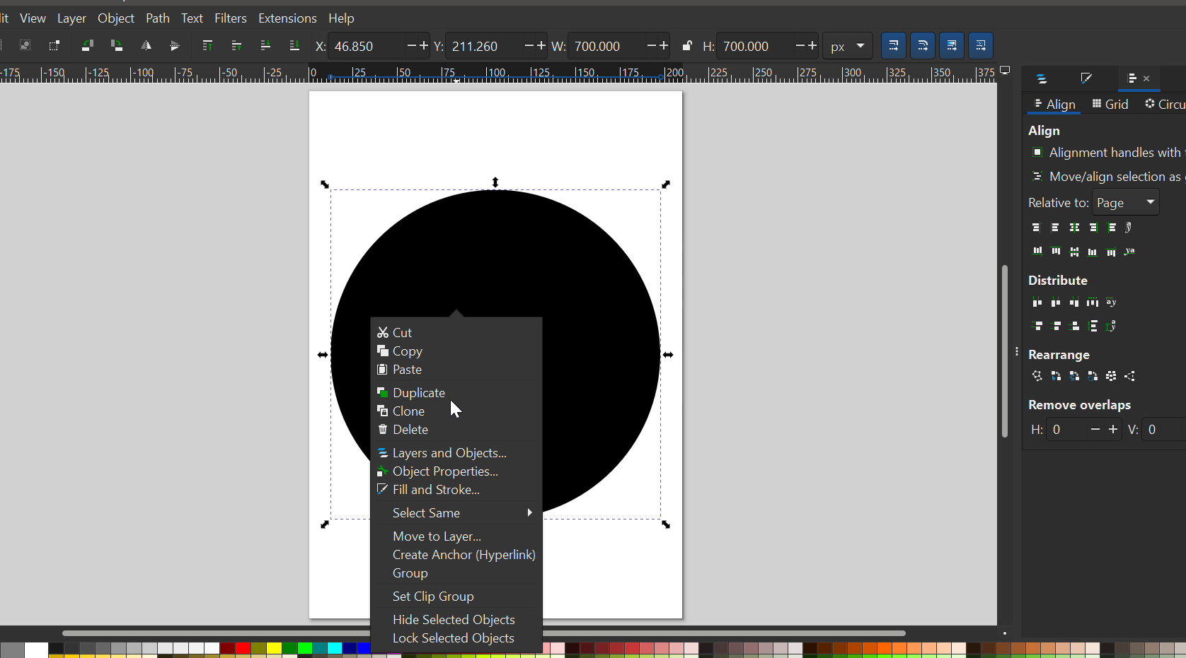Image resolution: width=1186 pixels, height=658 pixels.
Task: Toggle moving patterns with objects
Action: 980,46
